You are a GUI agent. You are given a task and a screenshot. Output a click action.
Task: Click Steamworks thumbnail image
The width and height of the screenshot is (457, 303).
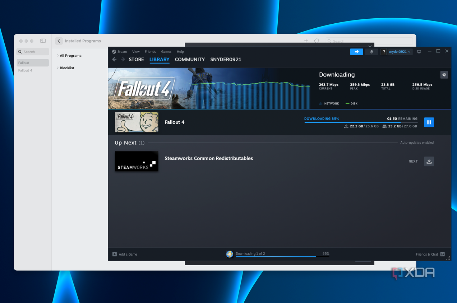pyautogui.click(x=137, y=161)
